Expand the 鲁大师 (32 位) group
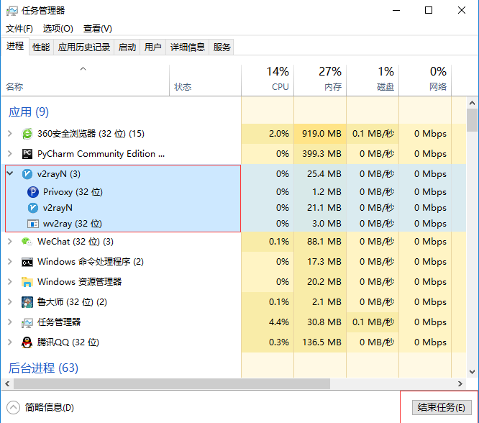Image resolution: width=479 pixels, height=423 pixels. (x=10, y=302)
